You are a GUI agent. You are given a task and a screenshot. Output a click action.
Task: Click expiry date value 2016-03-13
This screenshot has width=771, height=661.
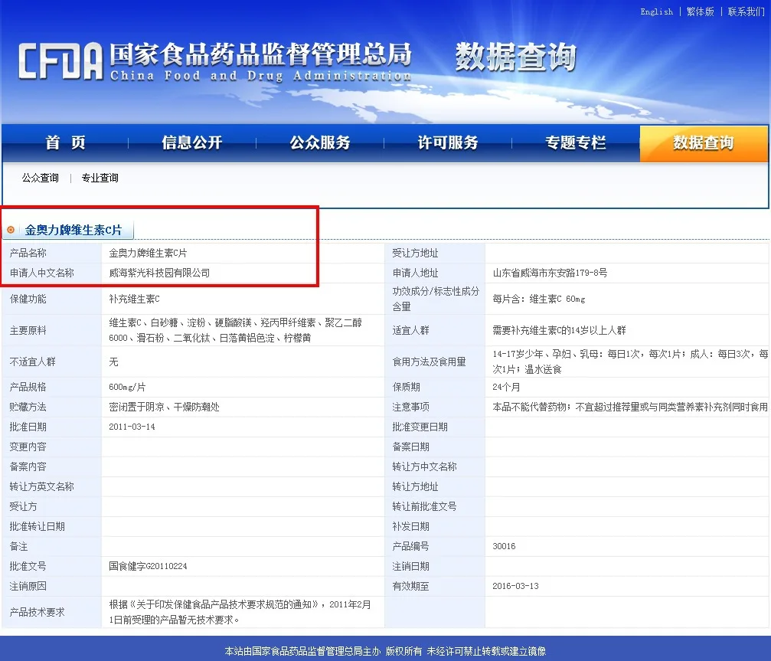click(515, 586)
